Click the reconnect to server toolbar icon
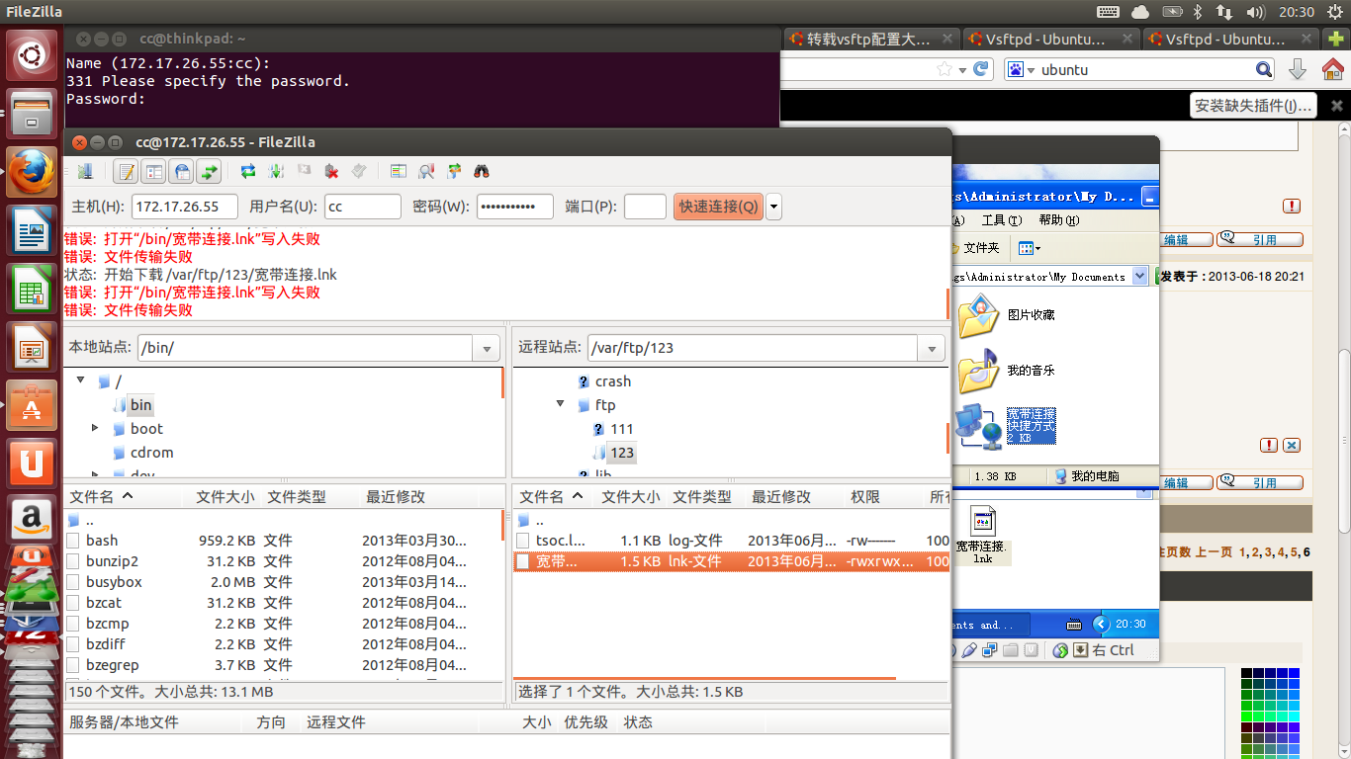Viewport: 1351px width, 759px height. (x=359, y=171)
